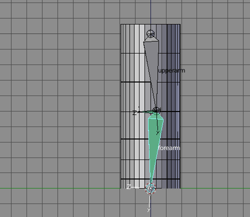Image resolution: width=250 pixels, height=217 pixels.
Task: Click the white Y axis label below cylinder
Action: coord(149,210)
